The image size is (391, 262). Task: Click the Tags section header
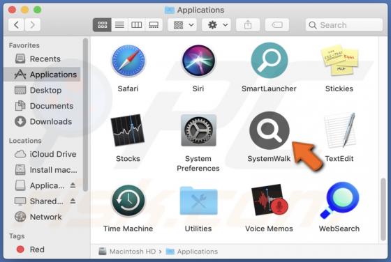[x=17, y=236]
